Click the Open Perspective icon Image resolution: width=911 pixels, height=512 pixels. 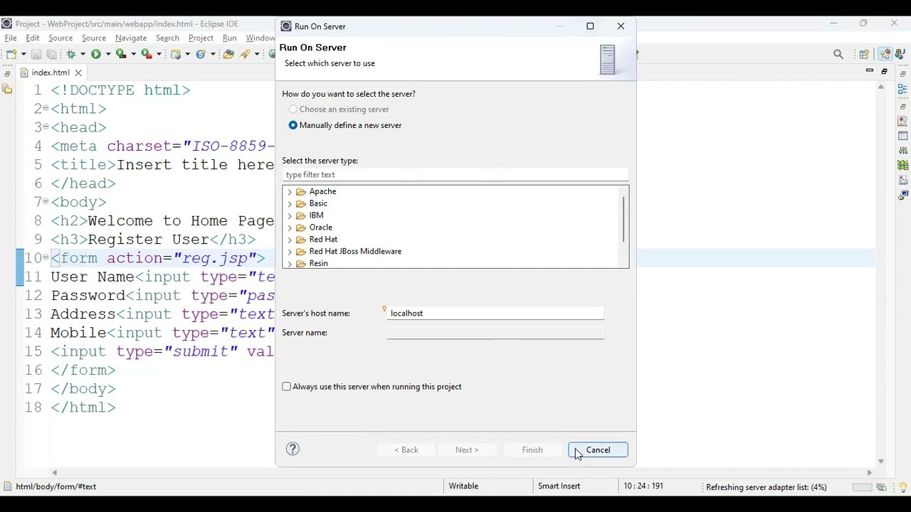863,54
